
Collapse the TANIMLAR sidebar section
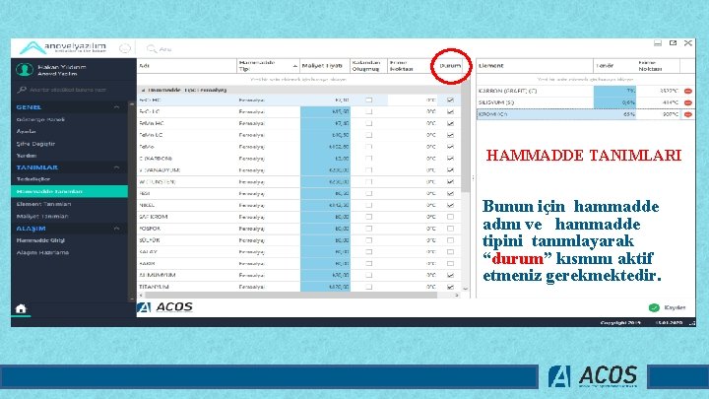pyautogui.click(x=116, y=167)
